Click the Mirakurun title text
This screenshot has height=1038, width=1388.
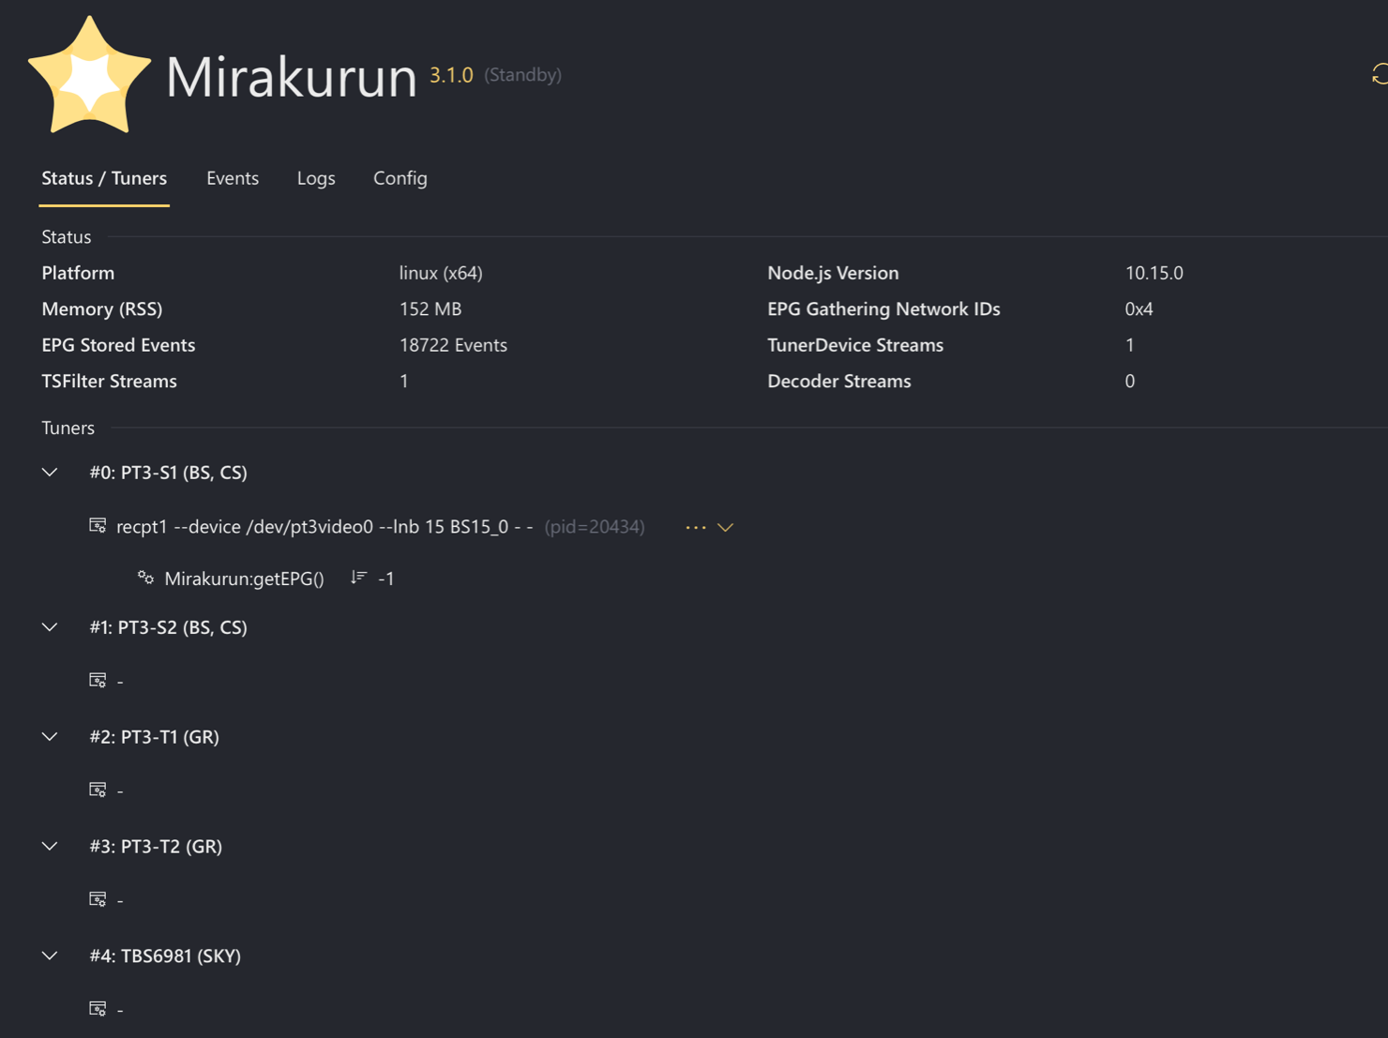(291, 76)
